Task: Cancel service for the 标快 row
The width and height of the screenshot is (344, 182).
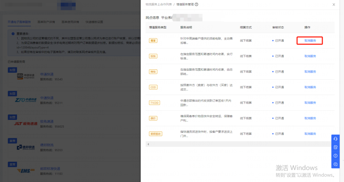Action: coord(310,56)
